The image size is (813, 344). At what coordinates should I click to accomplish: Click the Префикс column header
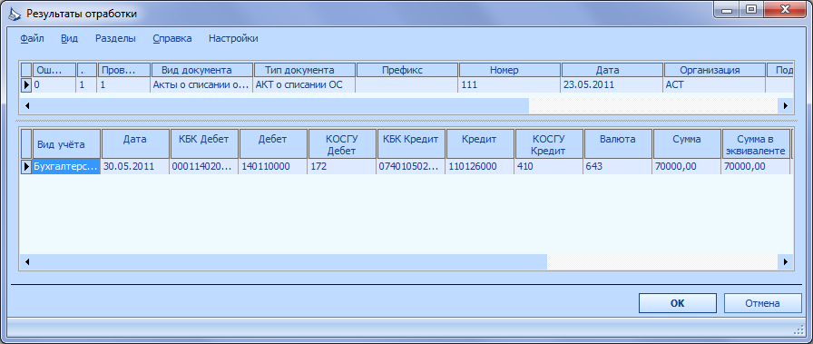407,70
